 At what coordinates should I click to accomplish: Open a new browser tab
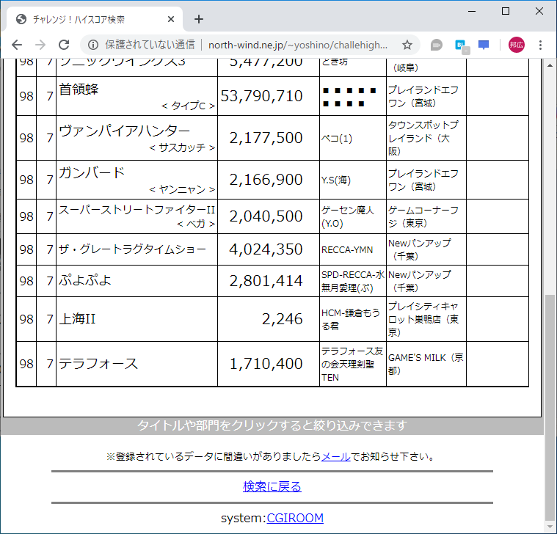coord(199,19)
